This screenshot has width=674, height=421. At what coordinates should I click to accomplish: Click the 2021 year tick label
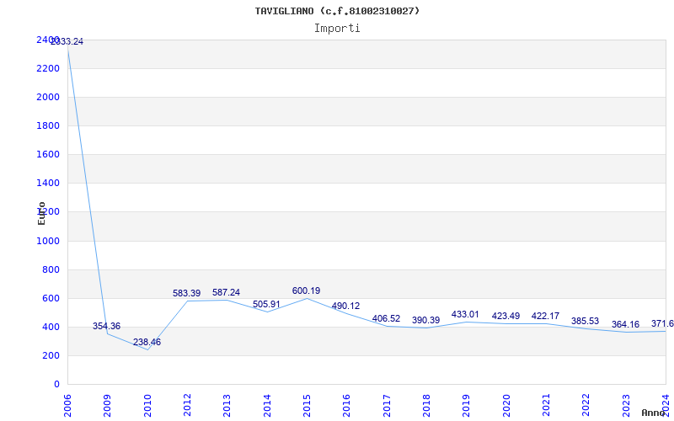point(546,406)
